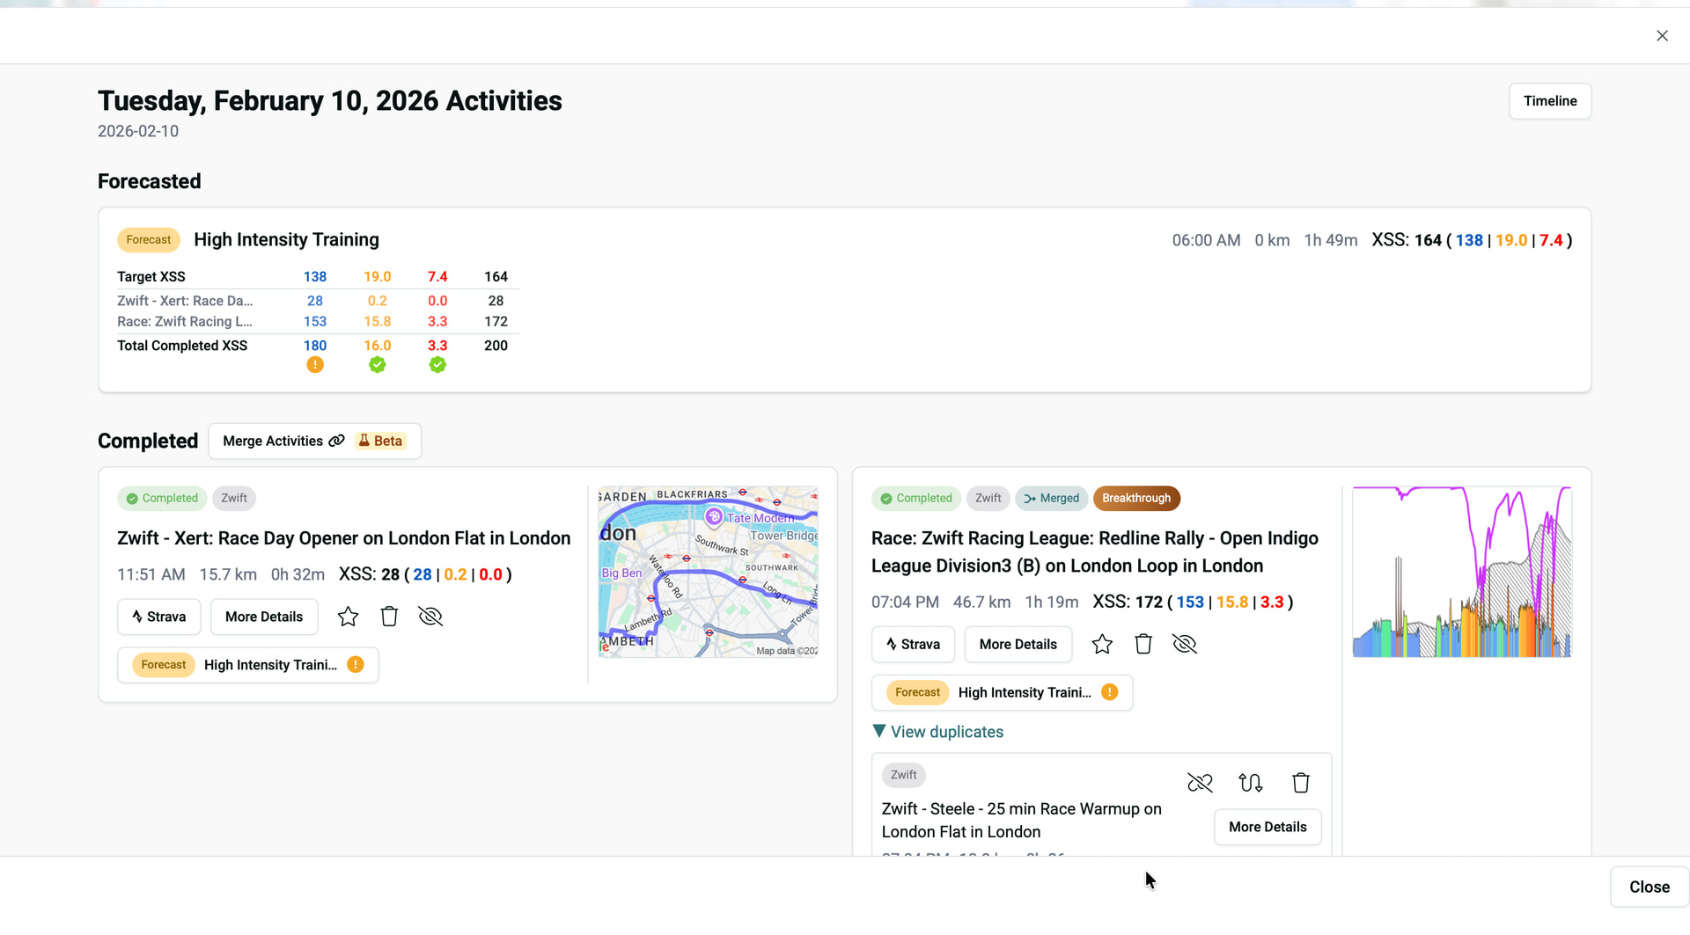
Task: Open Race Day Opener in Strava
Action: coord(159,617)
